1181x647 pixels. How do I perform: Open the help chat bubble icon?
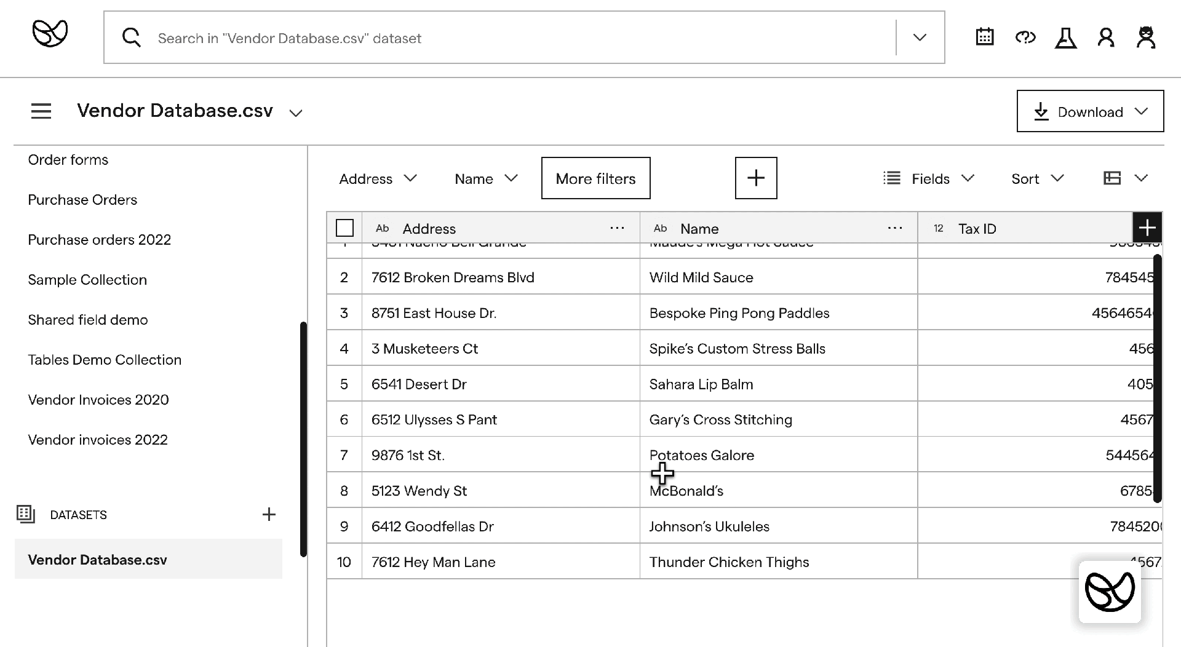click(x=1025, y=38)
